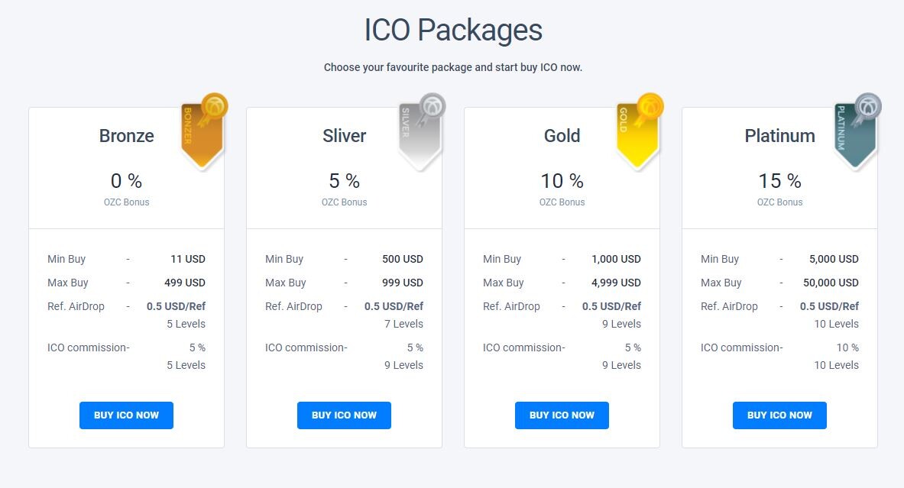Select the Bronze package title

126,136
